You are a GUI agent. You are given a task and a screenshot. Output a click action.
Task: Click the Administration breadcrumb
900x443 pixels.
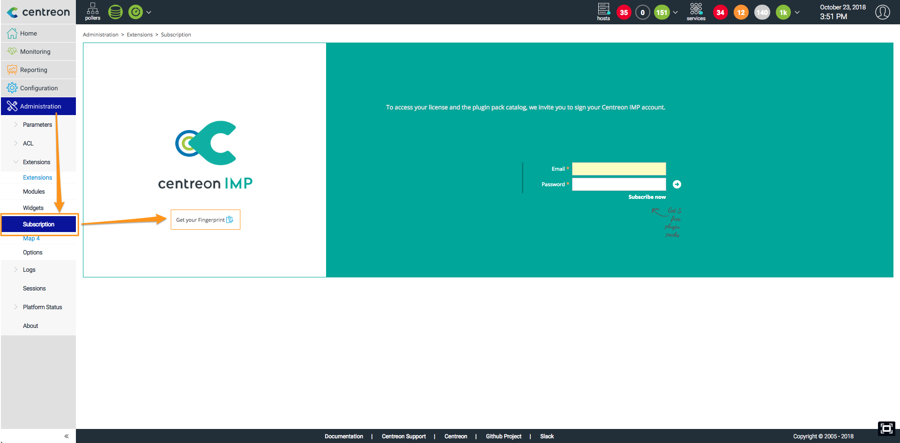(101, 35)
